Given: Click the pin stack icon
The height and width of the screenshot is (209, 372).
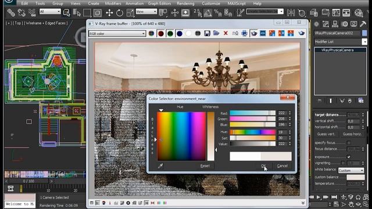Looking at the screenshot, I should click(319, 100).
